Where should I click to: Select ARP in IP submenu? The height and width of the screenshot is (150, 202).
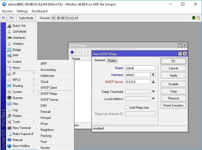[56, 64]
